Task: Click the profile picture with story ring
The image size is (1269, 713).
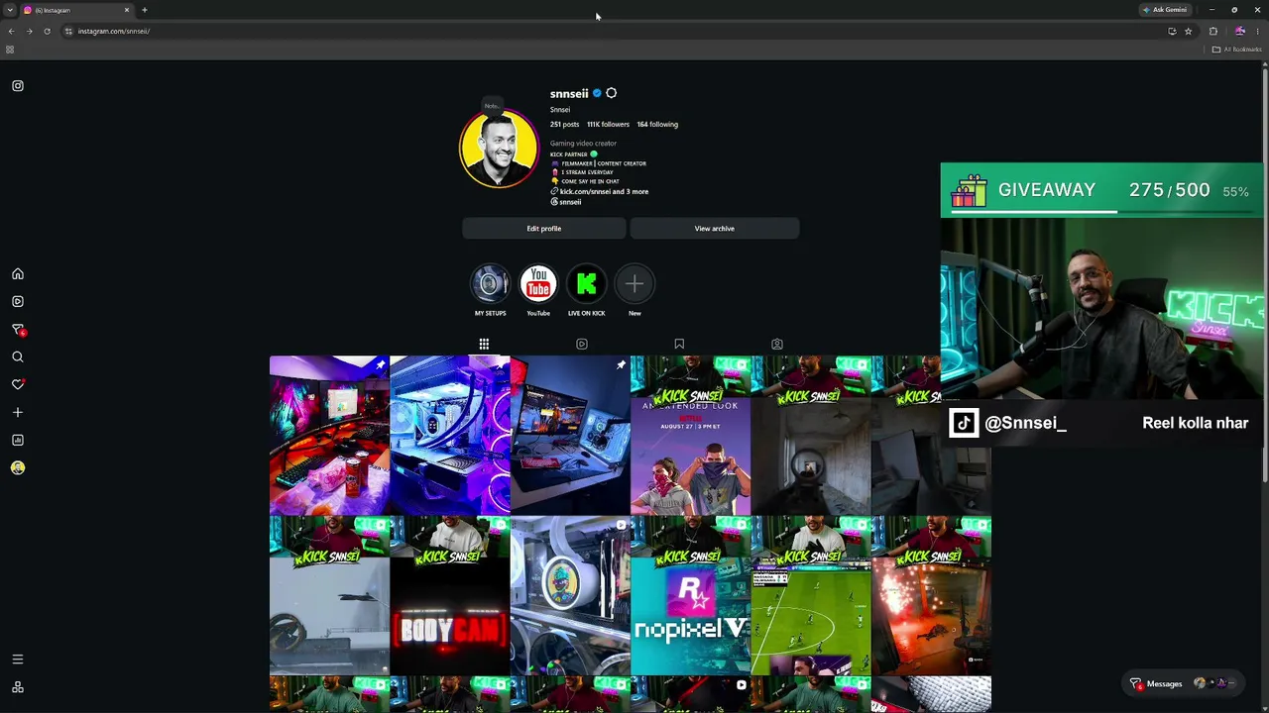Action: pyautogui.click(x=499, y=149)
